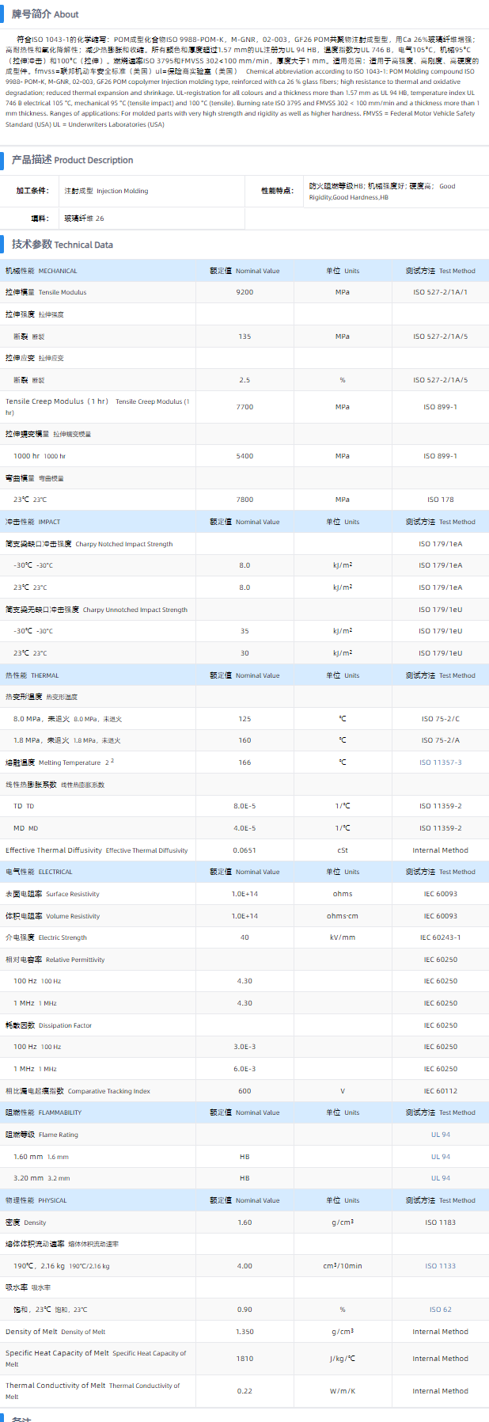Click the cm³/10min unit cell

(343, 1266)
